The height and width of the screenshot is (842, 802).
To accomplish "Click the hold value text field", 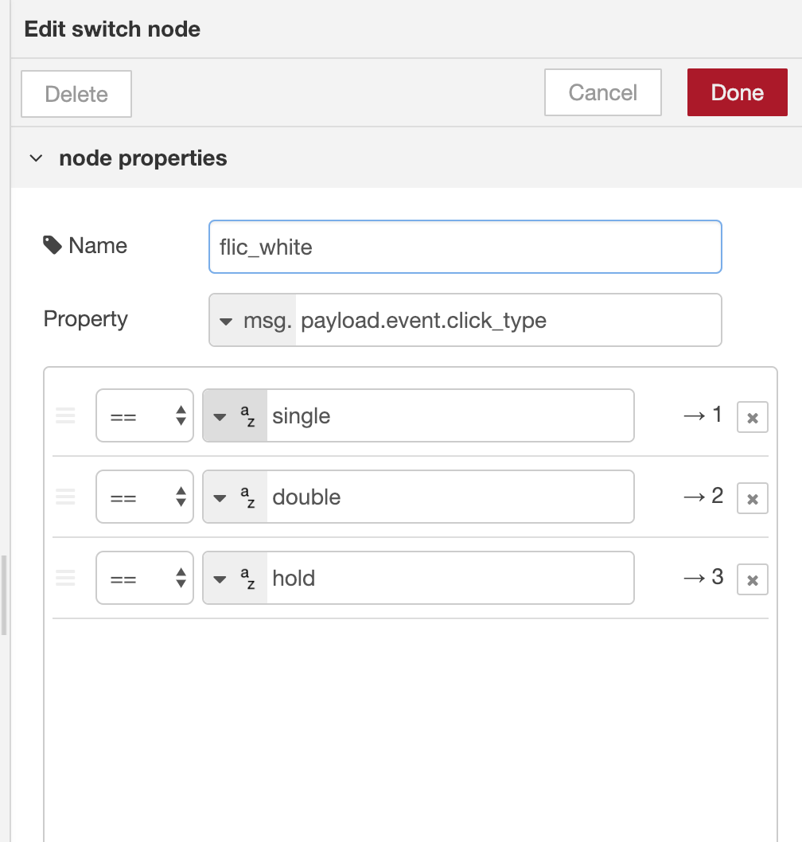I will click(x=450, y=578).
